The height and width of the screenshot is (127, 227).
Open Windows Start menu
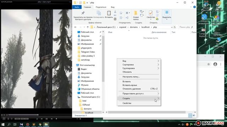tap(3, 124)
